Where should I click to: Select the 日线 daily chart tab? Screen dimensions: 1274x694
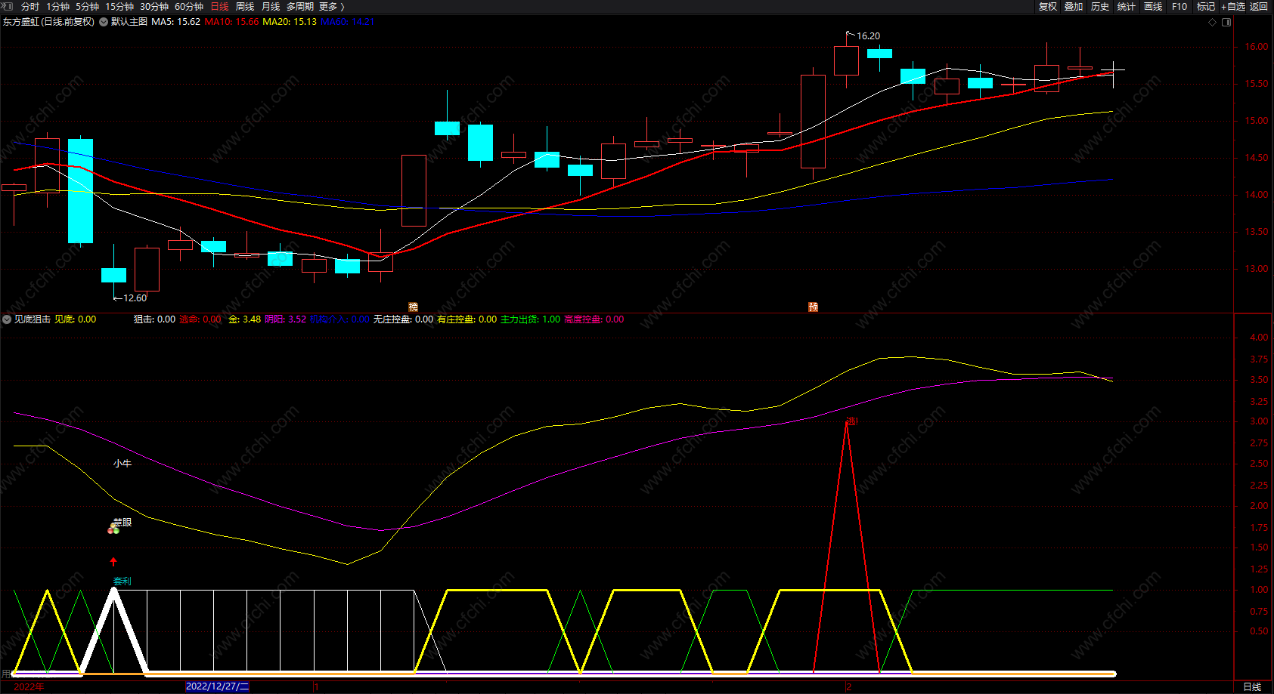coord(219,6)
